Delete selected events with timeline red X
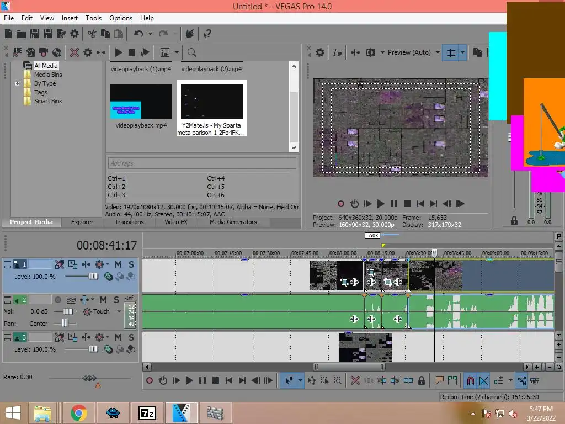Image resolution: width=565 pixels, height=424 pixels. click(355, 381)
